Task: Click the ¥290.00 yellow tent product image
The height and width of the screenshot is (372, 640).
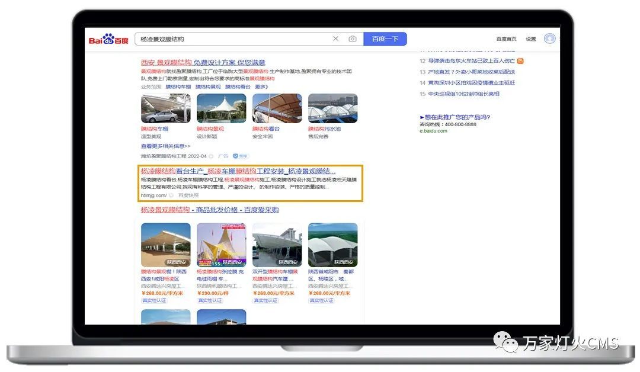Action: 221,245
